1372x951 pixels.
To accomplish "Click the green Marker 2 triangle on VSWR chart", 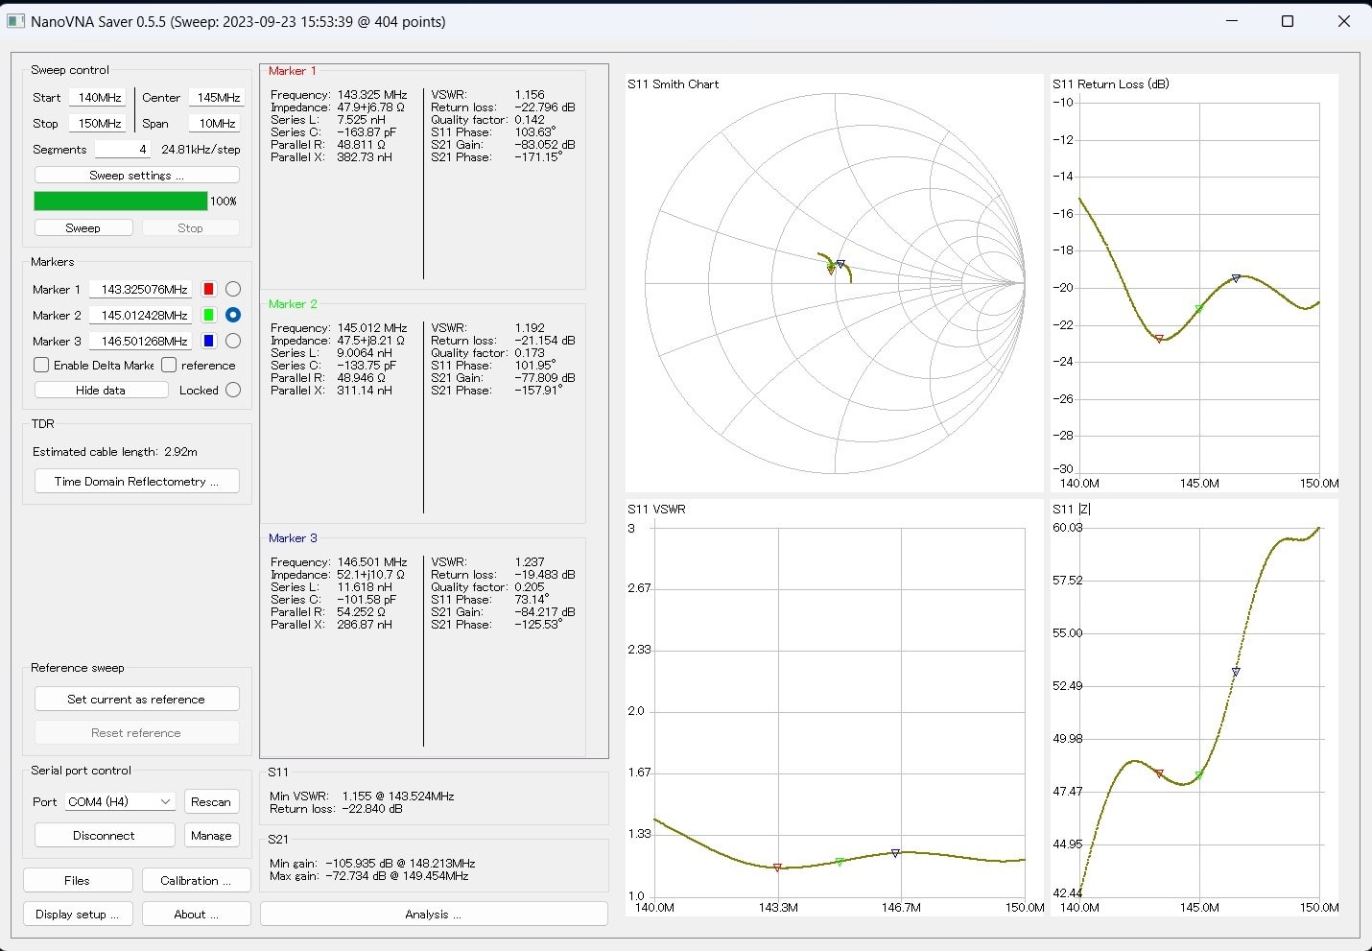I will (x=840, y=862).
